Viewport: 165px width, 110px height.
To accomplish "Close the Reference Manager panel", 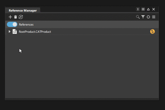I will click(x=153, y=9).
